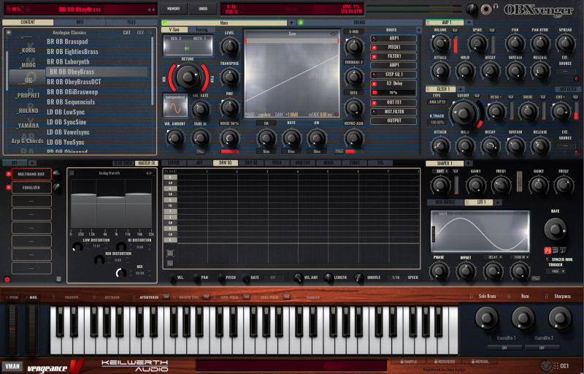Toggle the DRUMS oscillator power LED
This screenshot has width=584, height=374.
(x=300, y=23)
